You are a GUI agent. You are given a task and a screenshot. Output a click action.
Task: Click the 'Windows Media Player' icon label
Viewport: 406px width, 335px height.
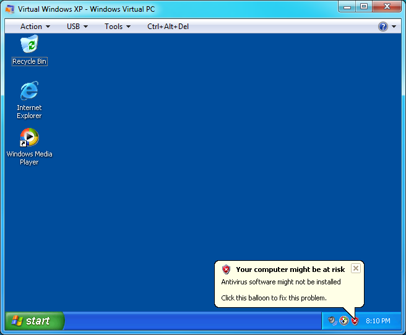pos(29,158)
